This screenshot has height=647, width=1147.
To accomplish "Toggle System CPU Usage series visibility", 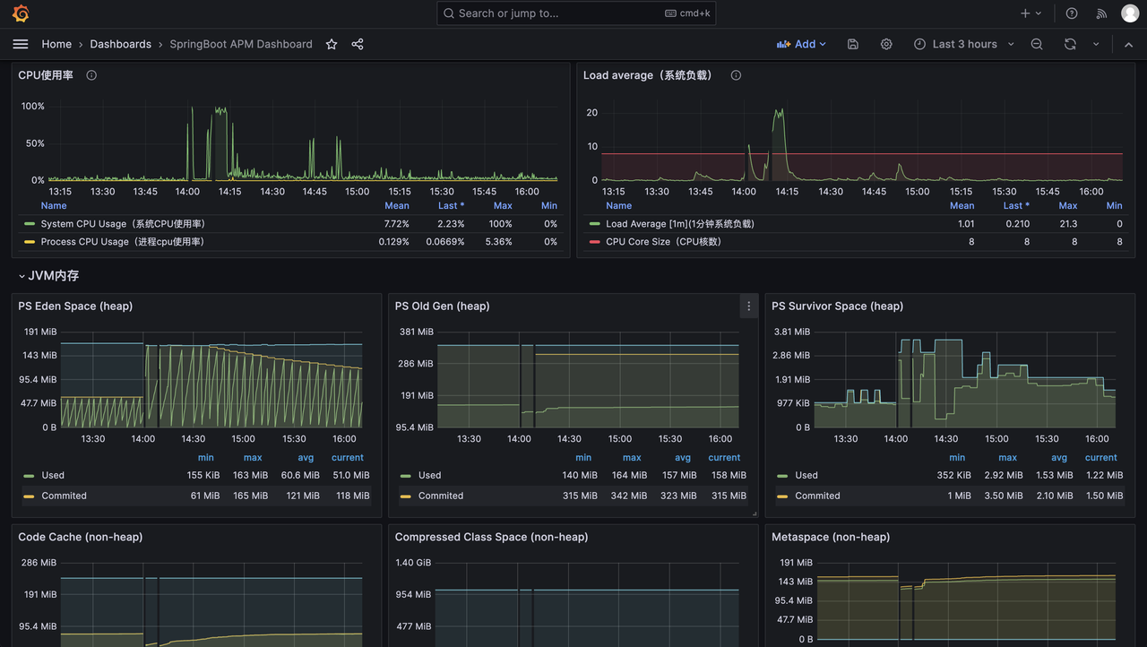I will coord(123,224).
